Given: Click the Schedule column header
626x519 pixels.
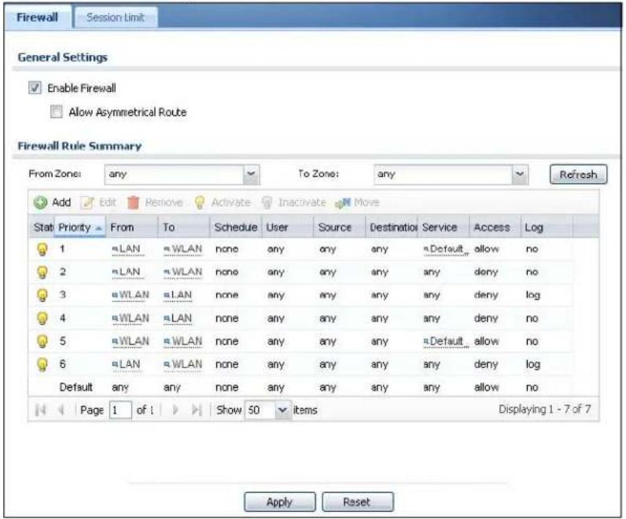Looking at the screenshot, I should [x=236, y=227].
